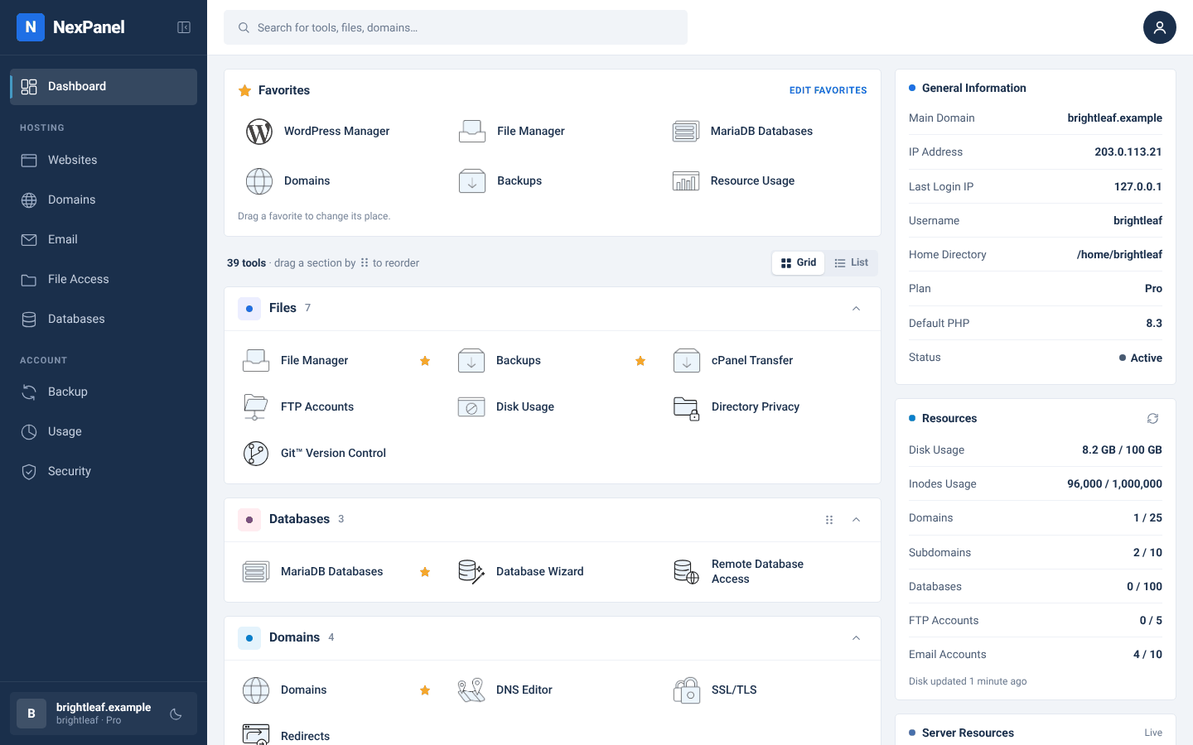
Task: Refresh the Resources panel
Action: (1152, 418)
